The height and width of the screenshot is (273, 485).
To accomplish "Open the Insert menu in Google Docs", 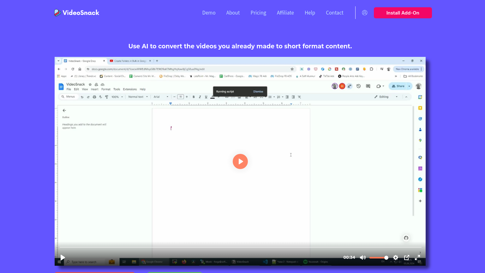I will point(94,89).
